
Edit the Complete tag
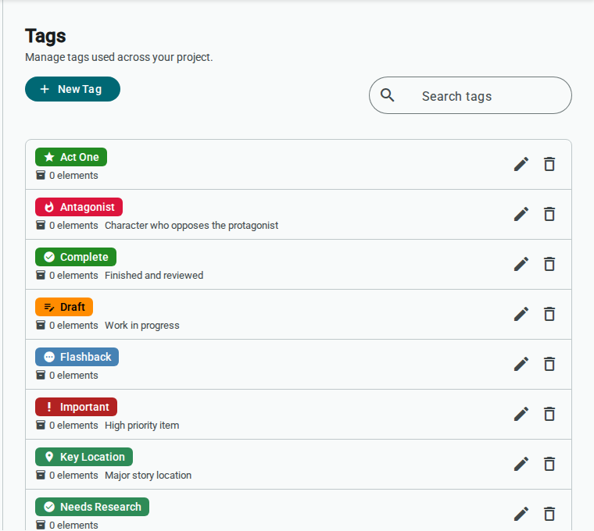tap(521, 264)
